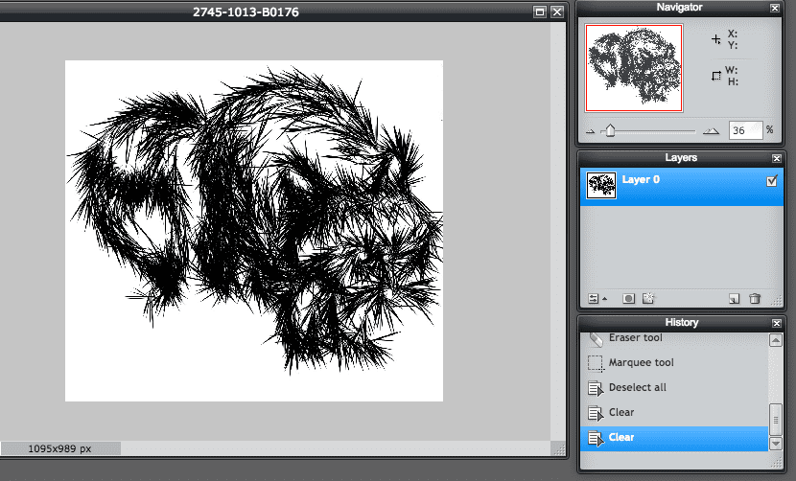Toggle Layer 0 visibility checkbox

(772, 180)
